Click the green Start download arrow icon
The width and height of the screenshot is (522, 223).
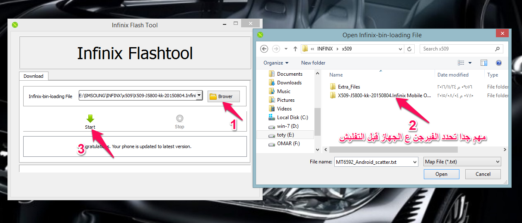(x=90, y=119)
